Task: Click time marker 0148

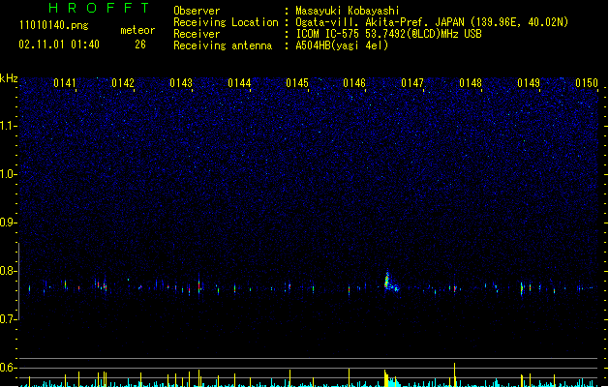Action: [x=471, y=83]
